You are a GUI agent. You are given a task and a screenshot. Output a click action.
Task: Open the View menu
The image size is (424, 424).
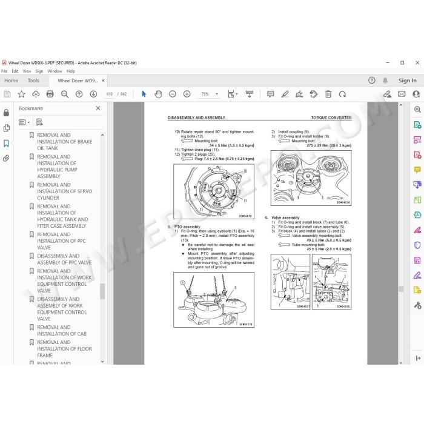pyautogui.click(x=27, y=71)
